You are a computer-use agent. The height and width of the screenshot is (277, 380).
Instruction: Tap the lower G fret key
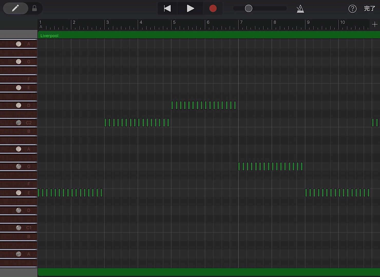click(x=18, y=166)
